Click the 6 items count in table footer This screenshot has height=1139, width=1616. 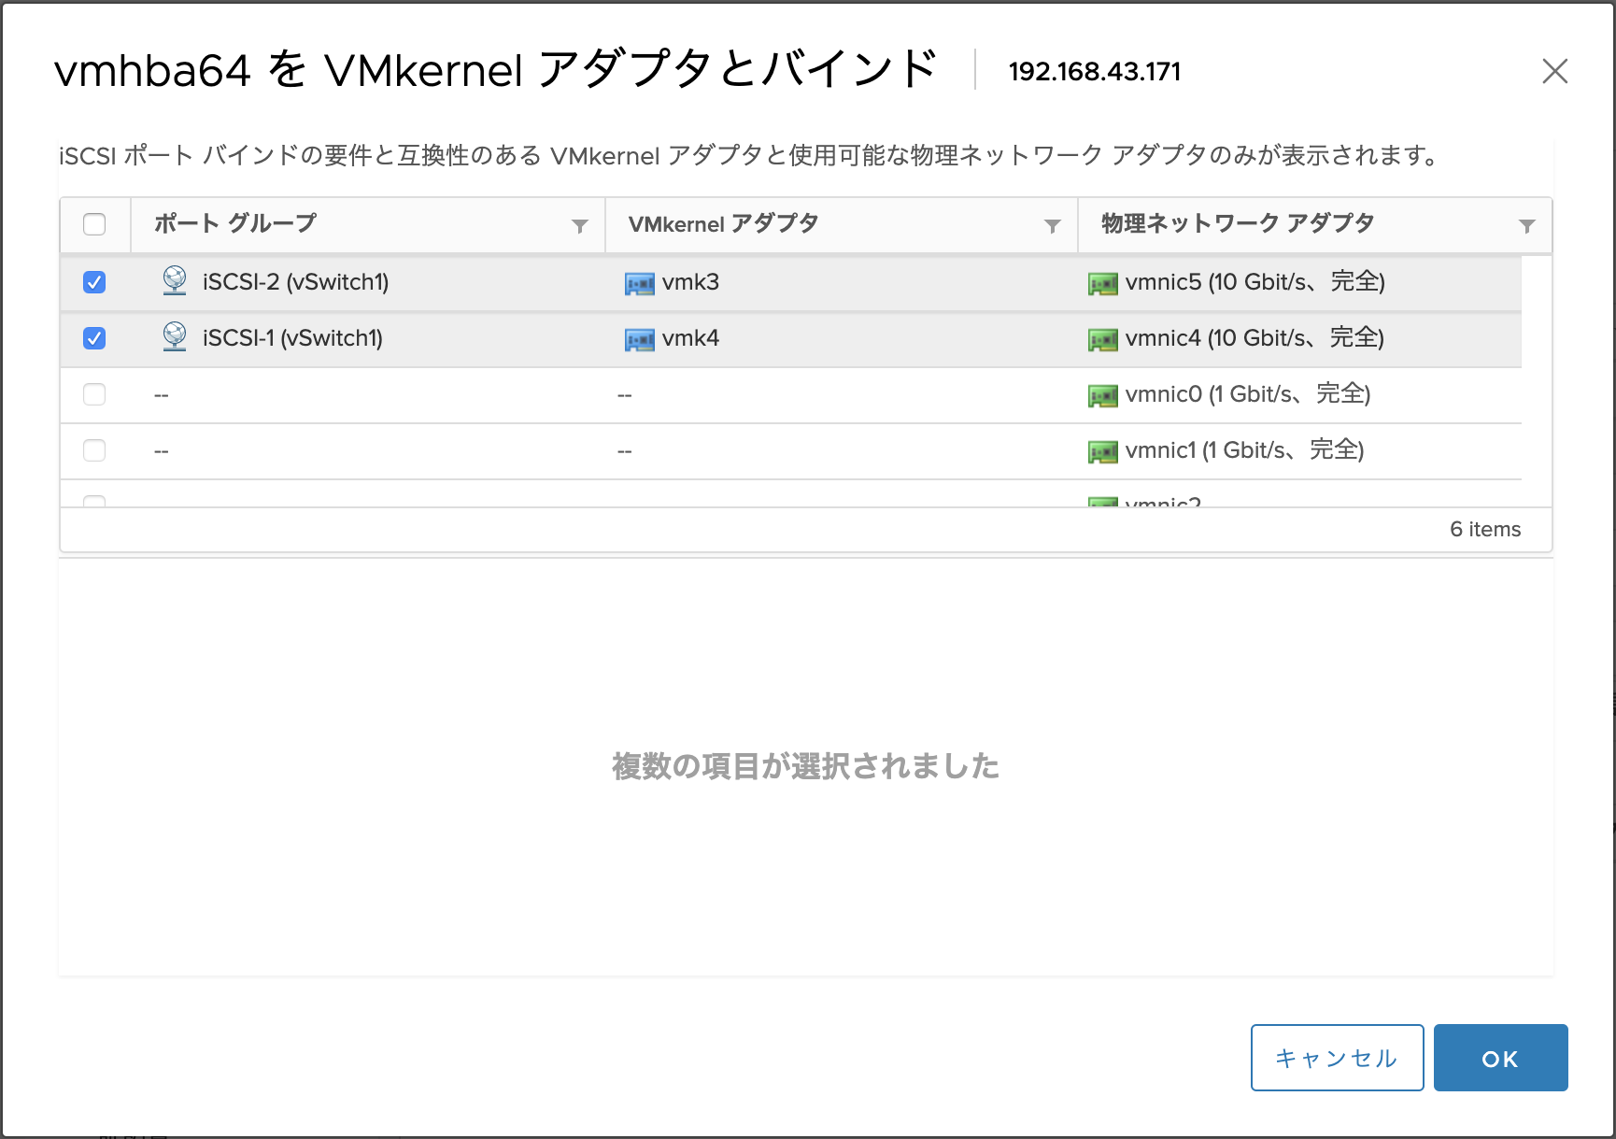coord(1485,529)
